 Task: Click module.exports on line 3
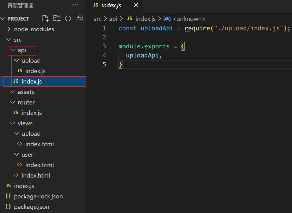pyautogui.click(x=144, y=46)
